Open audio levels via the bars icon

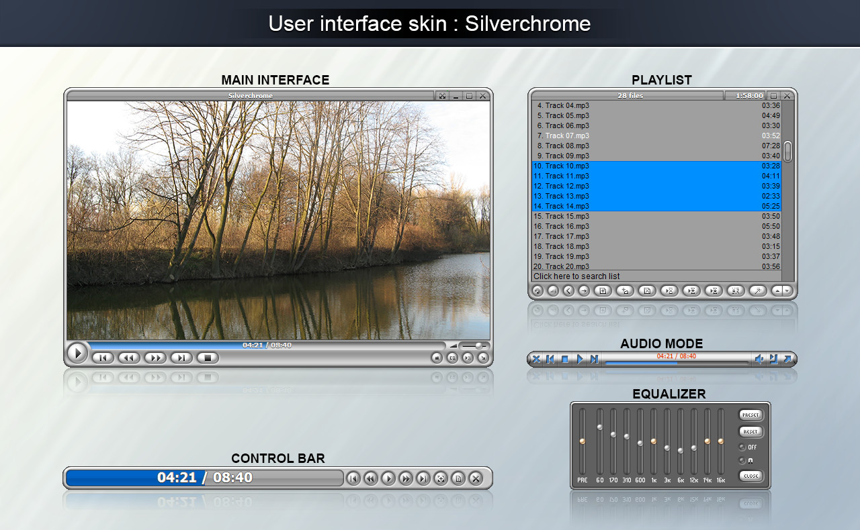point(552,290)
